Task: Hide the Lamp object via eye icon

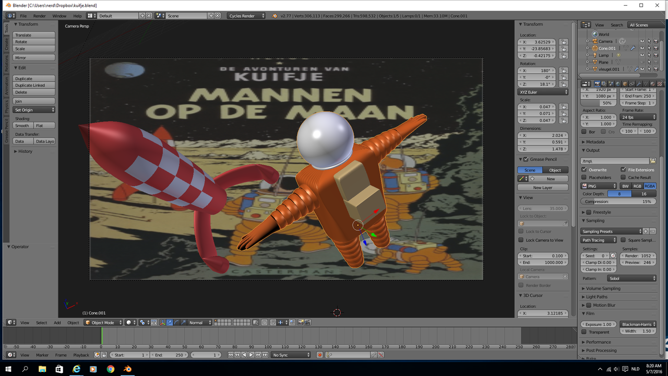Action: pyautogui.click(x=642, y=55)
